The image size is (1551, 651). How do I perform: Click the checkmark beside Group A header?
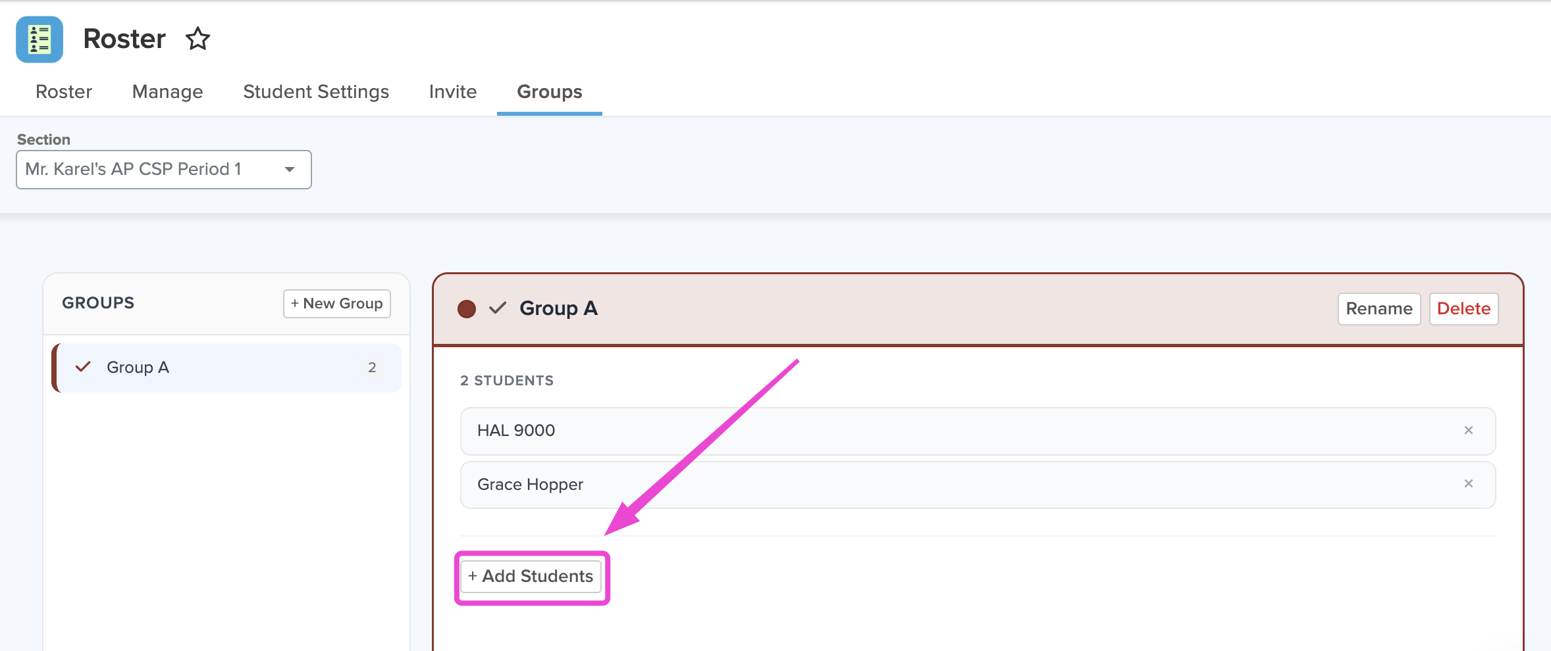point(498,308)
